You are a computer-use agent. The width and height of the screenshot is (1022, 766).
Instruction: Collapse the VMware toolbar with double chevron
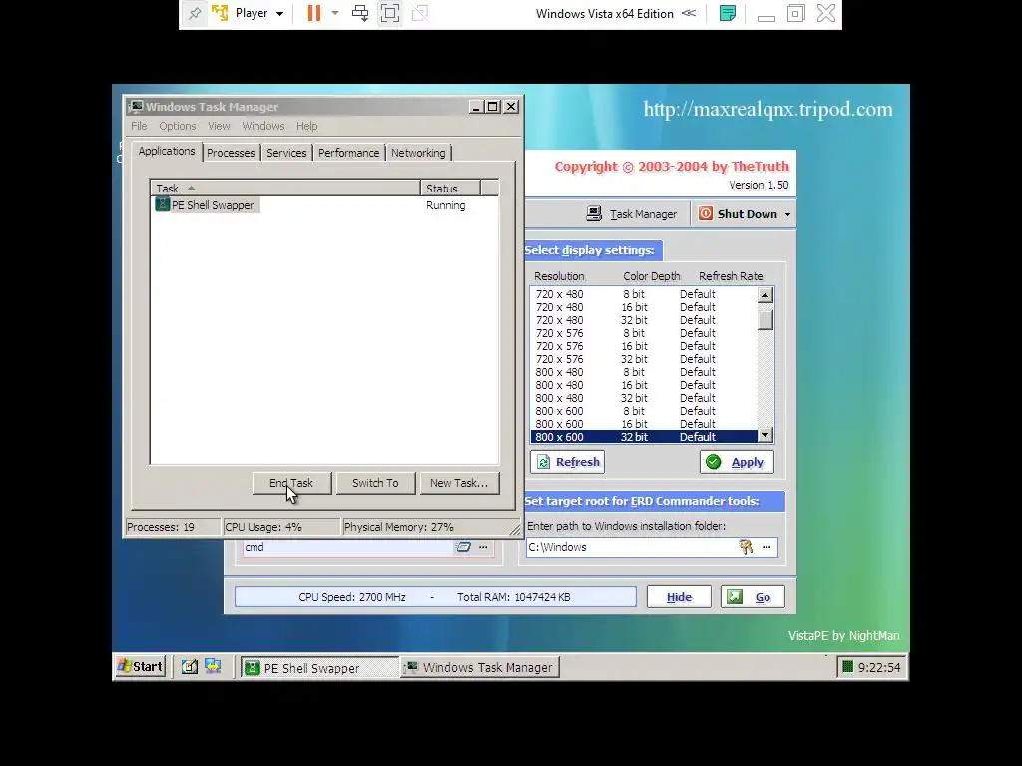689,14
